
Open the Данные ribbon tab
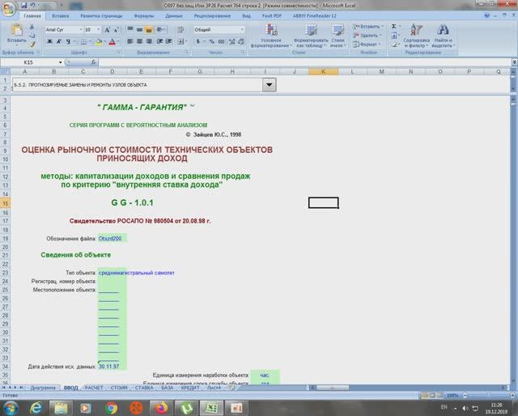174,16
